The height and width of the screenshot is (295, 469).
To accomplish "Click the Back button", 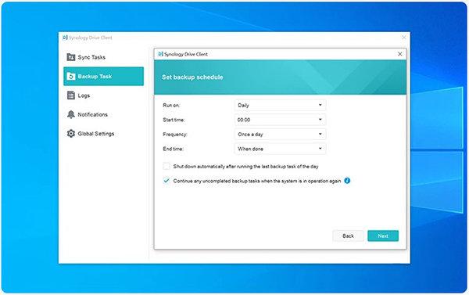I will (348, 236).
